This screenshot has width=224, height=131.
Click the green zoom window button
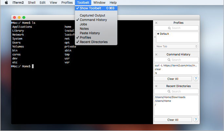point(24,17)
